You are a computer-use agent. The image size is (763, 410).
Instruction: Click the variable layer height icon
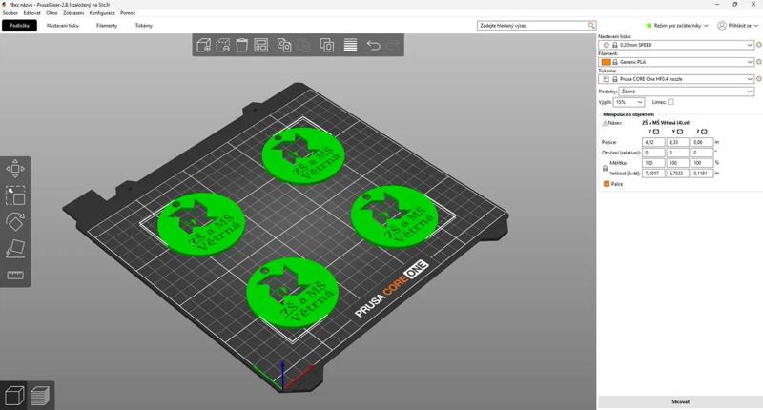(x=350, y=45)
